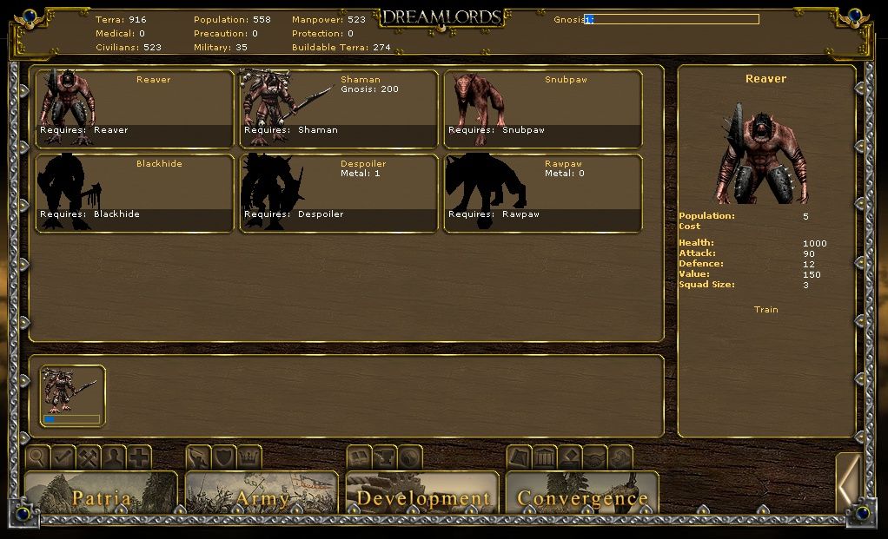The width and height of the screenshot is (888, 539).
Task: Open the open book icon above Development
Action: 359,457
